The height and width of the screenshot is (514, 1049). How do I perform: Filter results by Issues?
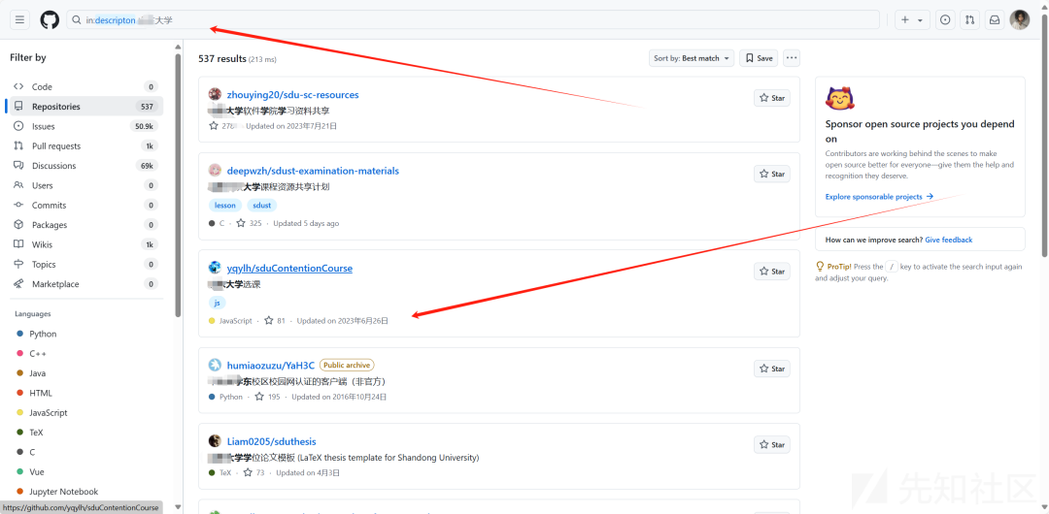(x=86, y=126)
